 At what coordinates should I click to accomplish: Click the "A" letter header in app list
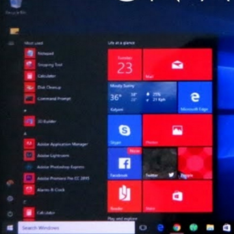click(x=25, y=134)
